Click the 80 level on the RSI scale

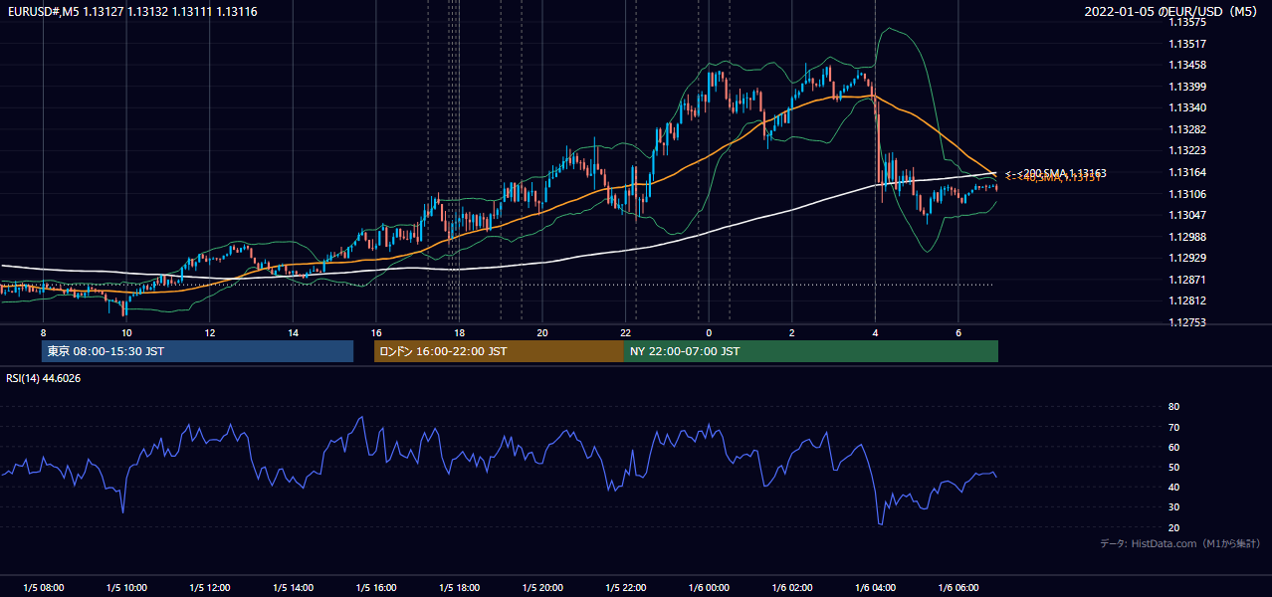(1173, 407)
